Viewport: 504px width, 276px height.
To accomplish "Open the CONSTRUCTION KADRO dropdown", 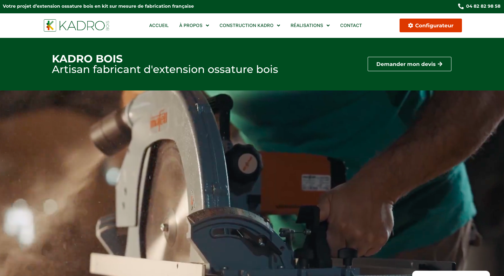I will (x=278, y=25).
